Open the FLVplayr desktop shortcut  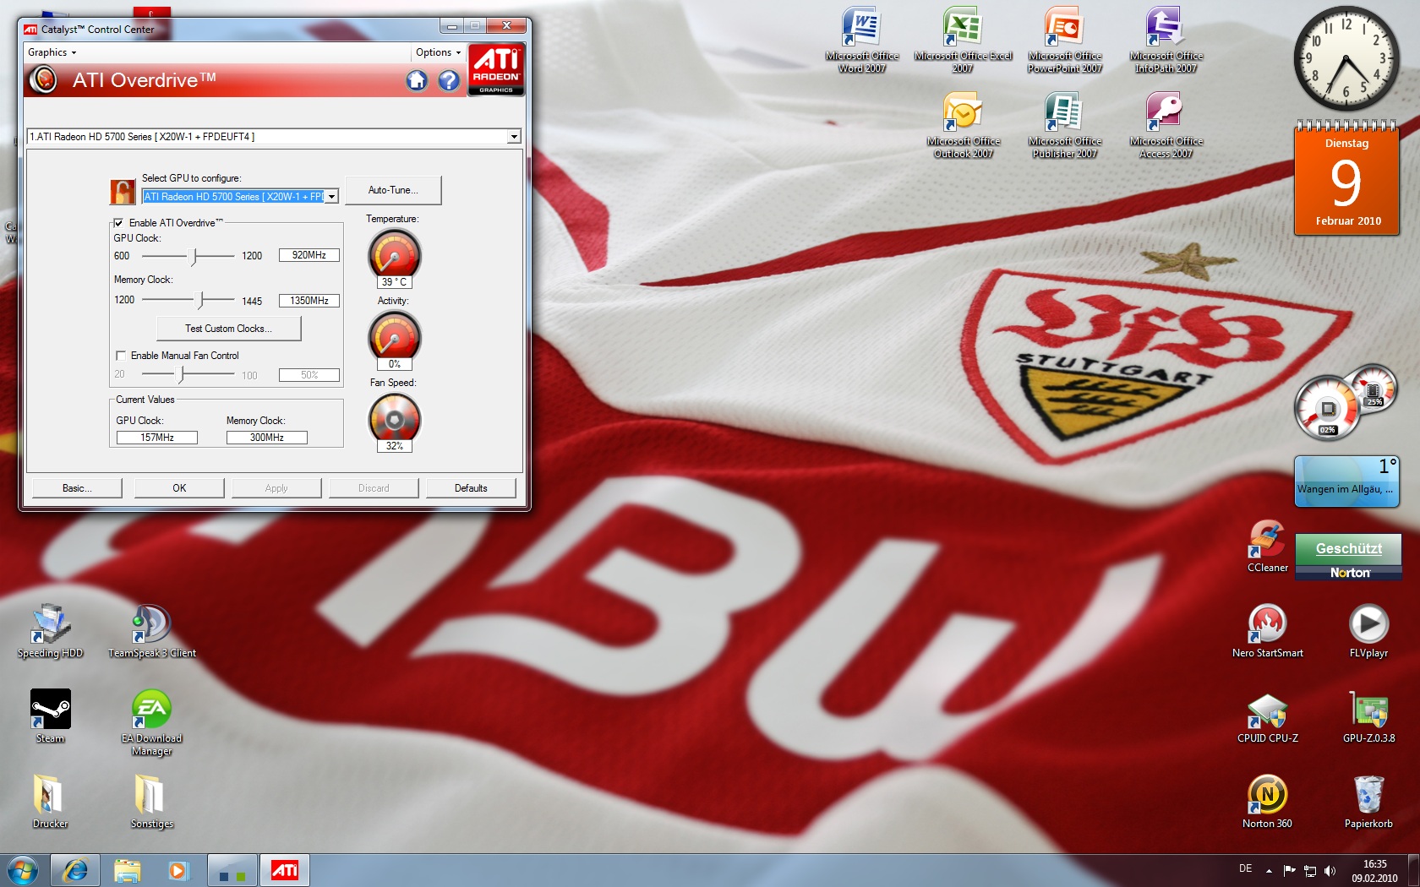pos(1368,631)
